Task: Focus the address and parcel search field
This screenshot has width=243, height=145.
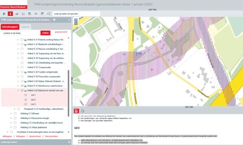Action: tap(76, 14)
